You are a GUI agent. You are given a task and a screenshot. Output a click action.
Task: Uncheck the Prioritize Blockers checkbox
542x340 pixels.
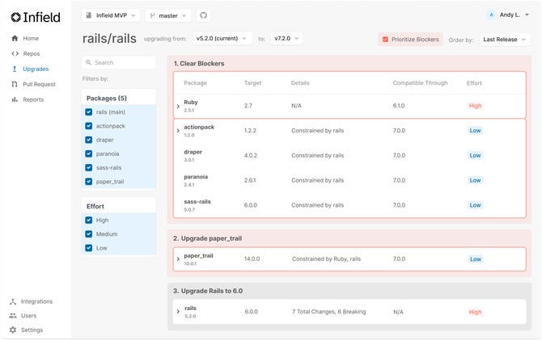[385, 40]
